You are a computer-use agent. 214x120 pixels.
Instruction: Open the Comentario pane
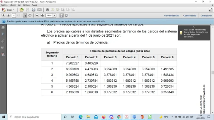[x=190, y=16]
